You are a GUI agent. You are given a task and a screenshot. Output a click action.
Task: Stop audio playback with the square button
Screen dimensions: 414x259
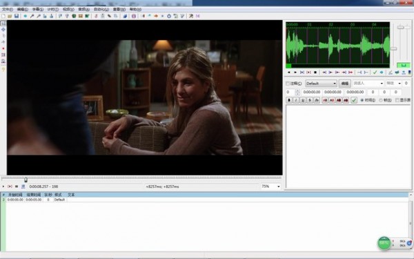tap(315, 72)
